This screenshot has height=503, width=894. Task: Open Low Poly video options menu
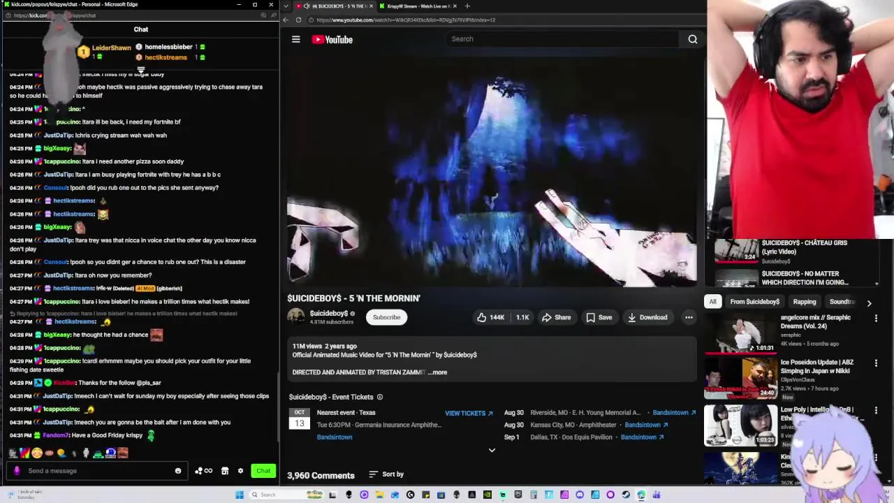876,411
